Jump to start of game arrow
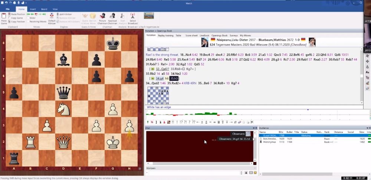The height and width of the screenshot is (180, 371). [27, 14]
